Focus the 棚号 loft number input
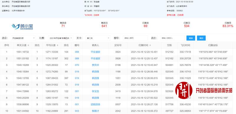This screenshot has height=114, width=236. (135, 38)
